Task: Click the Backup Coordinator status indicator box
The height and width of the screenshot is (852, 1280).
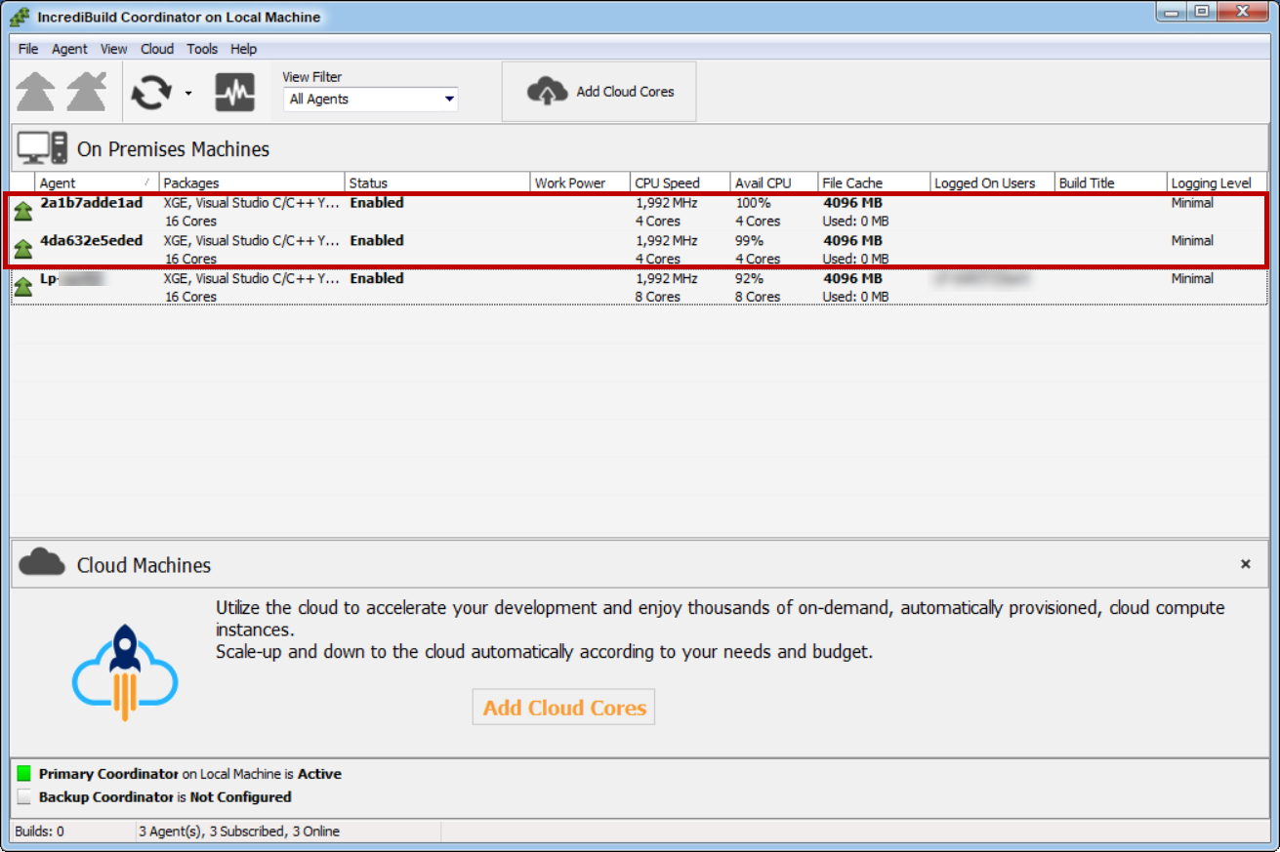Action: click(x=24, y=797)
